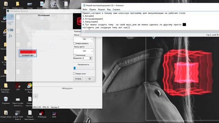The width and height of the screenshot is (219, 123).
Task: Open the bottom-left Новая папка folder
Action: click(6, 114)
